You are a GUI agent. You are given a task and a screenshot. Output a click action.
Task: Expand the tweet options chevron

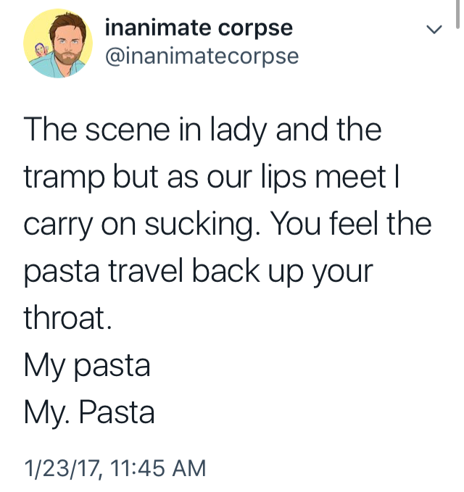(x=434, y=30)
